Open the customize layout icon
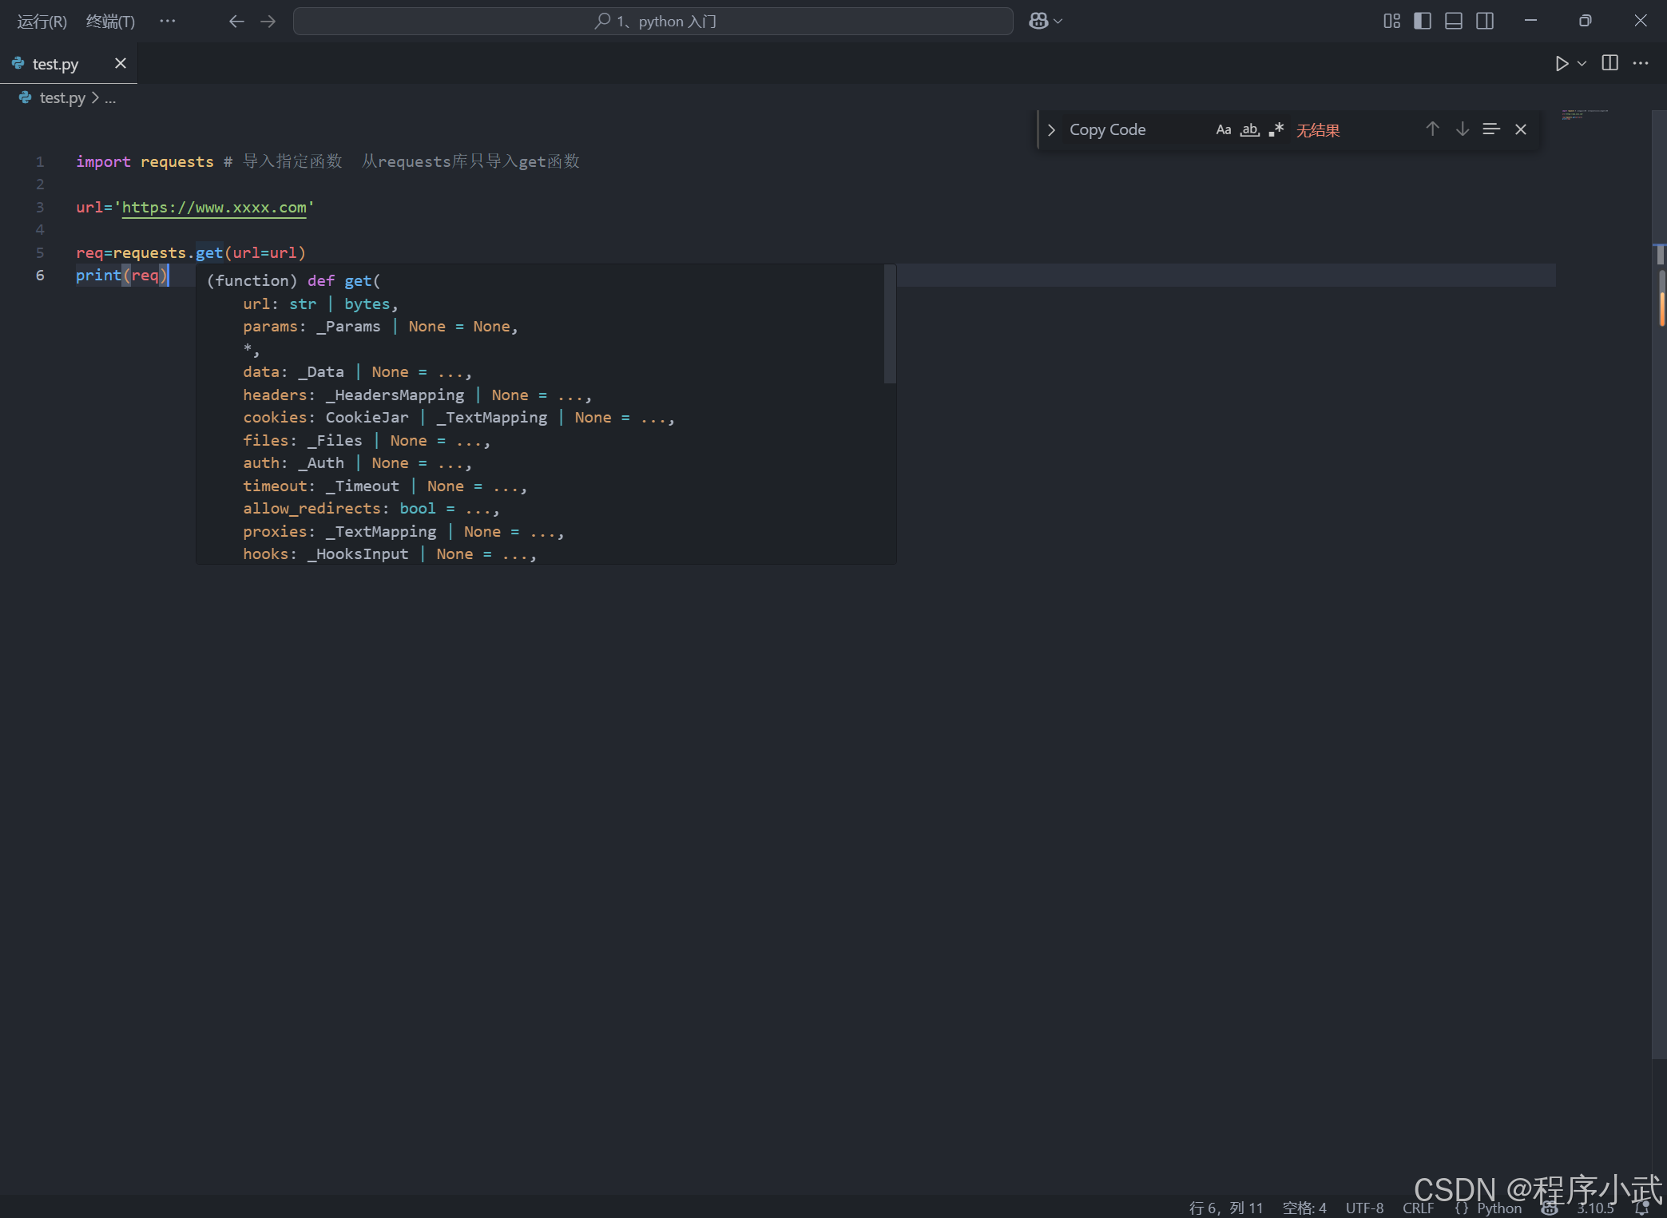Image resolution: width=1667 pixels, height=1218 pixels. click(1391, 21)
